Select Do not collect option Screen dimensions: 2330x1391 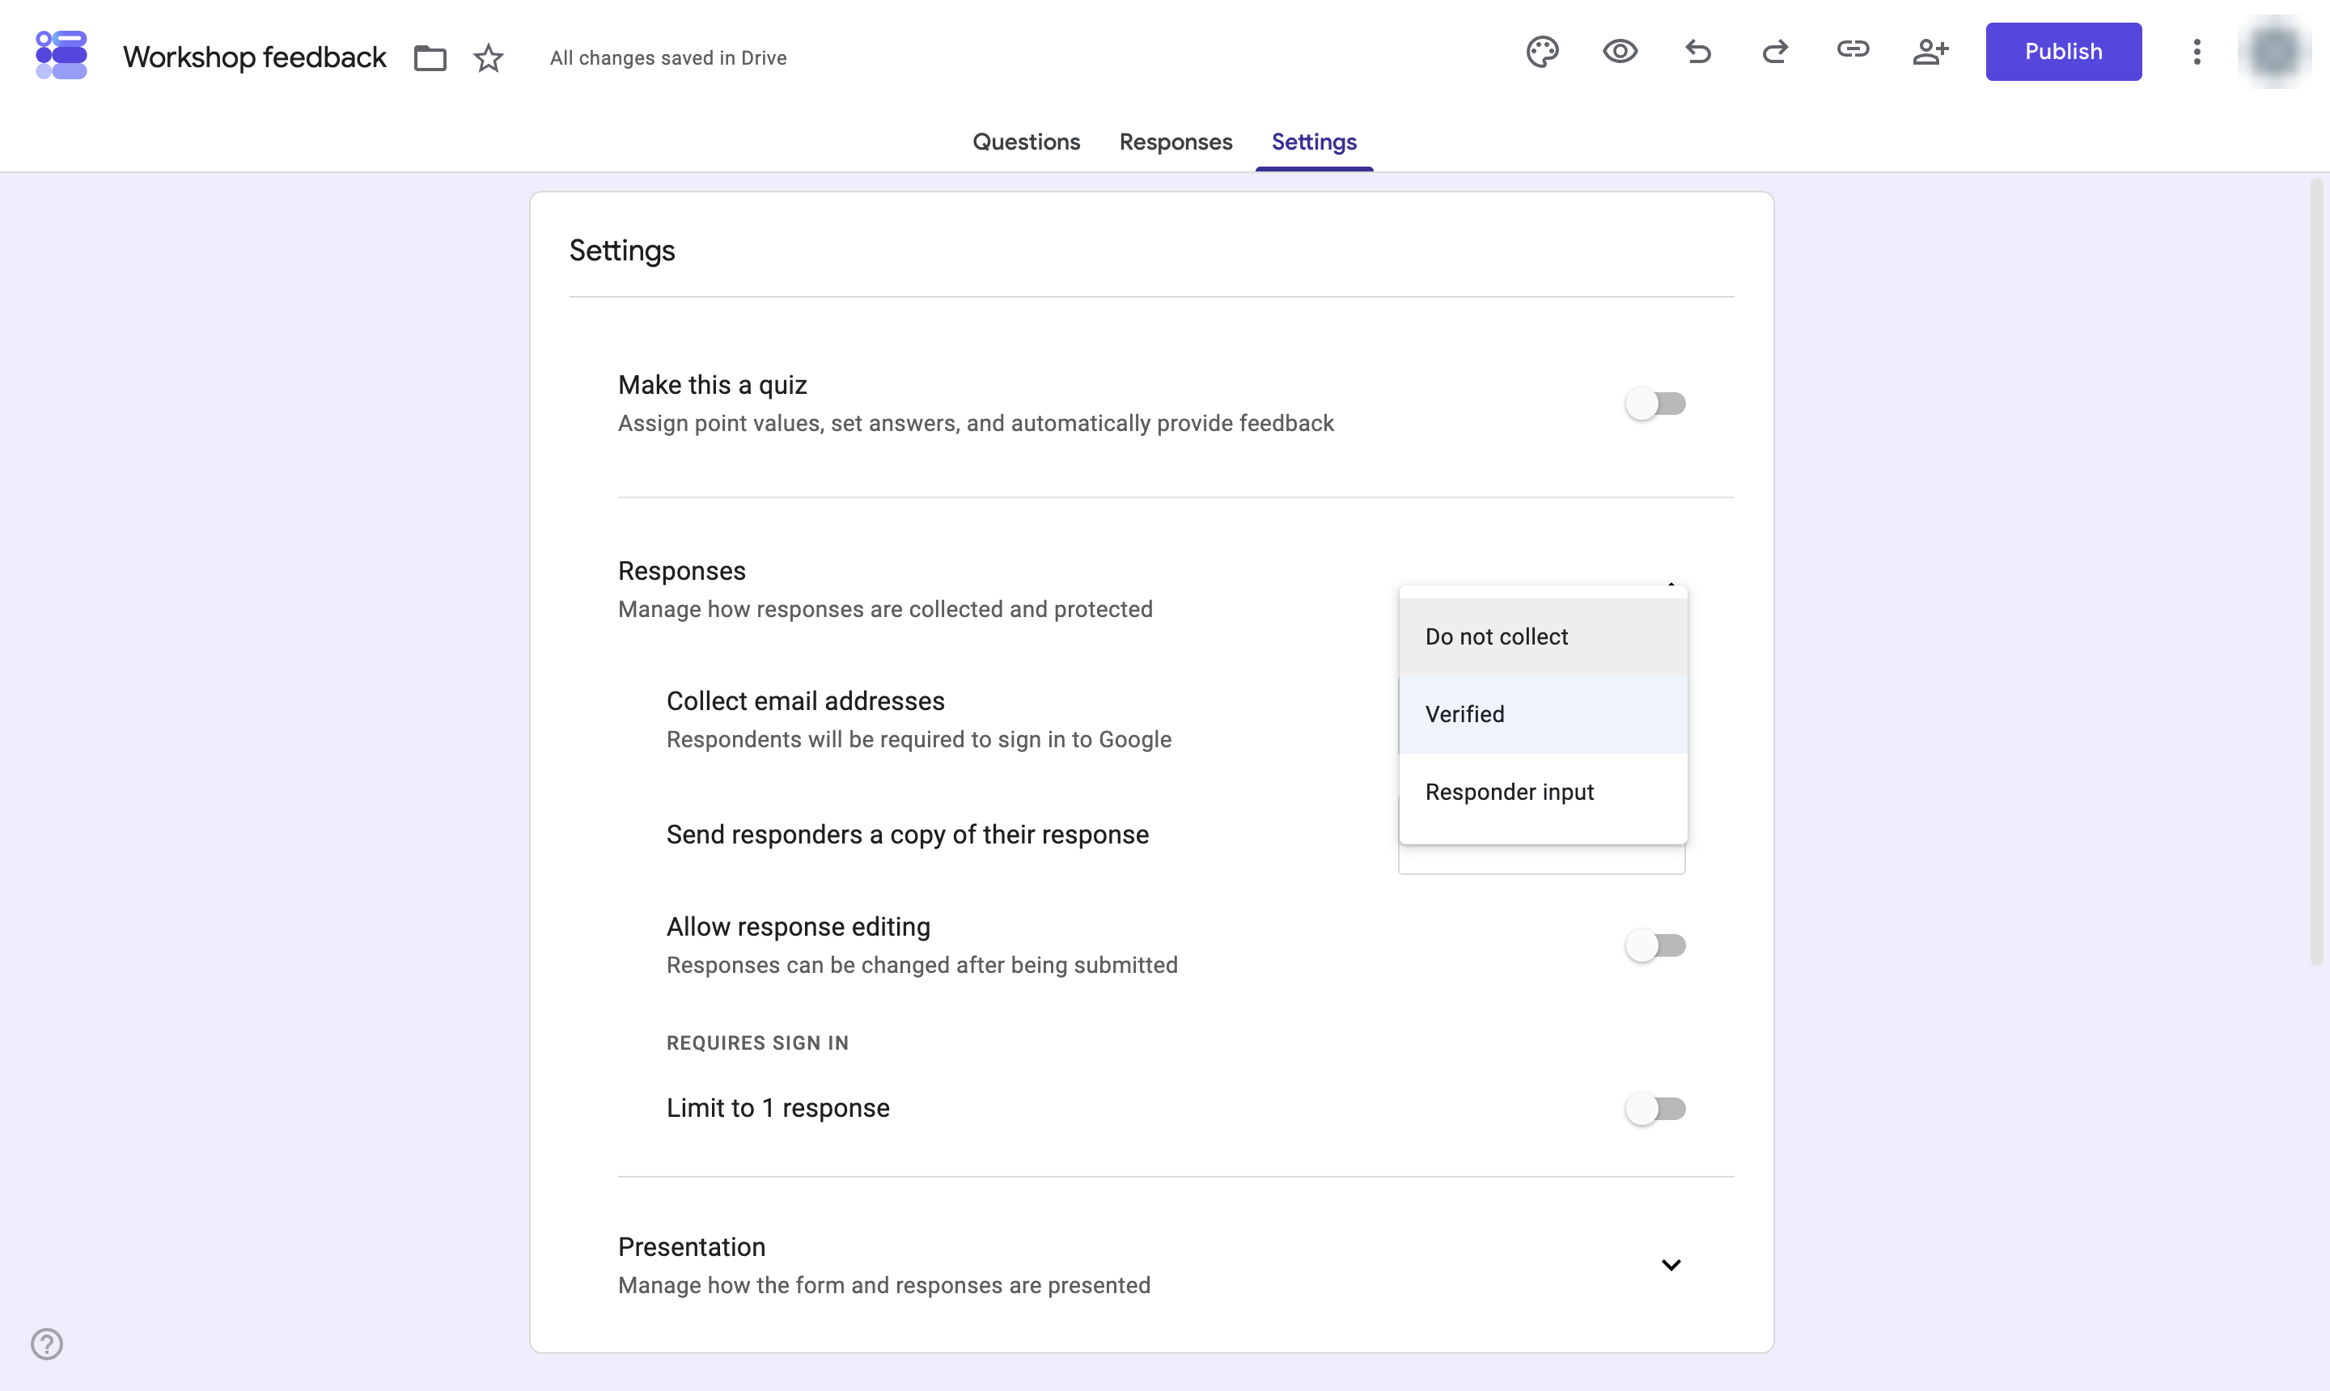(1544, 636)
